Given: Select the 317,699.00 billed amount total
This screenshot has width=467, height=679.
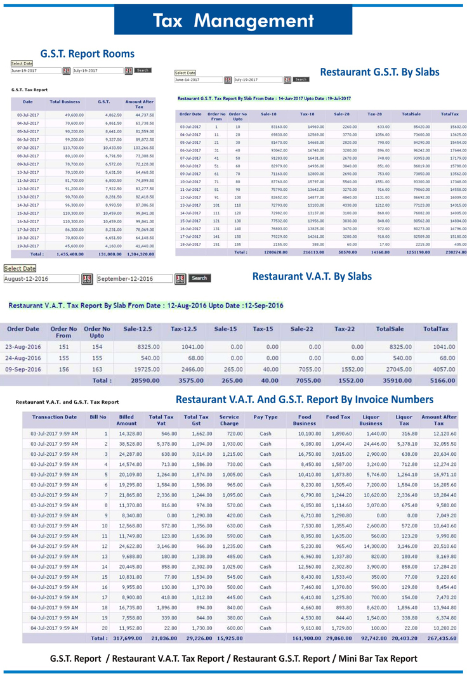Looking at the screenshot, I should (x=128, y=638).
